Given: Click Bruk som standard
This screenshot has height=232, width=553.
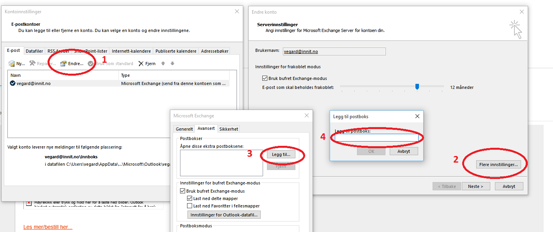Looking at the screenshot, I should tap(110, 64).
